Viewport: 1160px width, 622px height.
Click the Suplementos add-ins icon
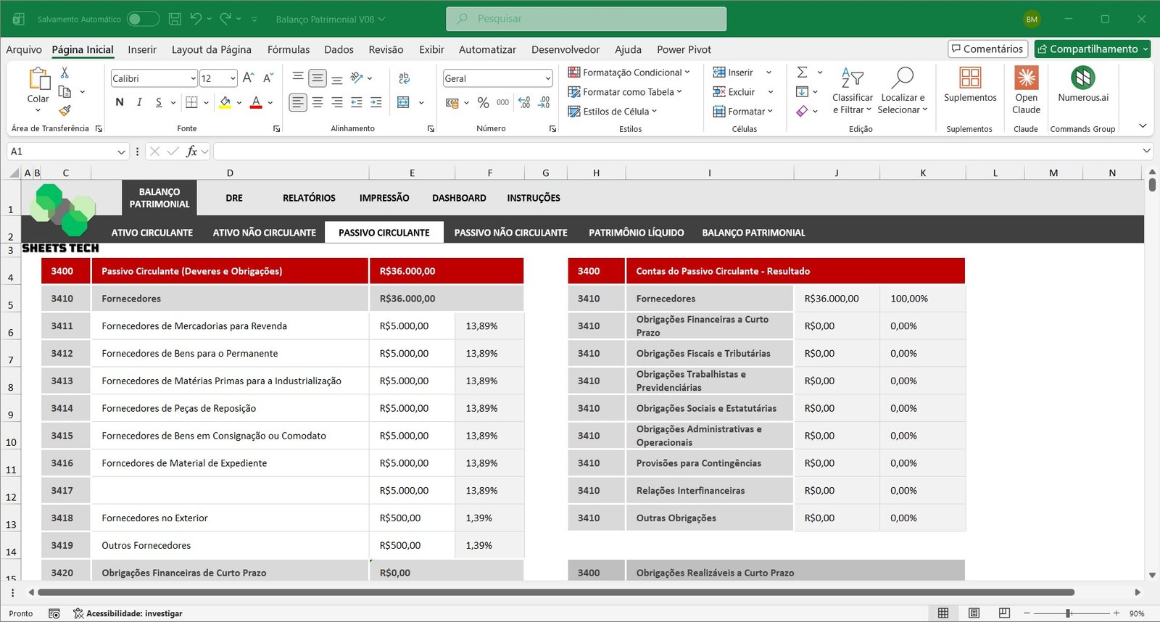coord(969,84)
